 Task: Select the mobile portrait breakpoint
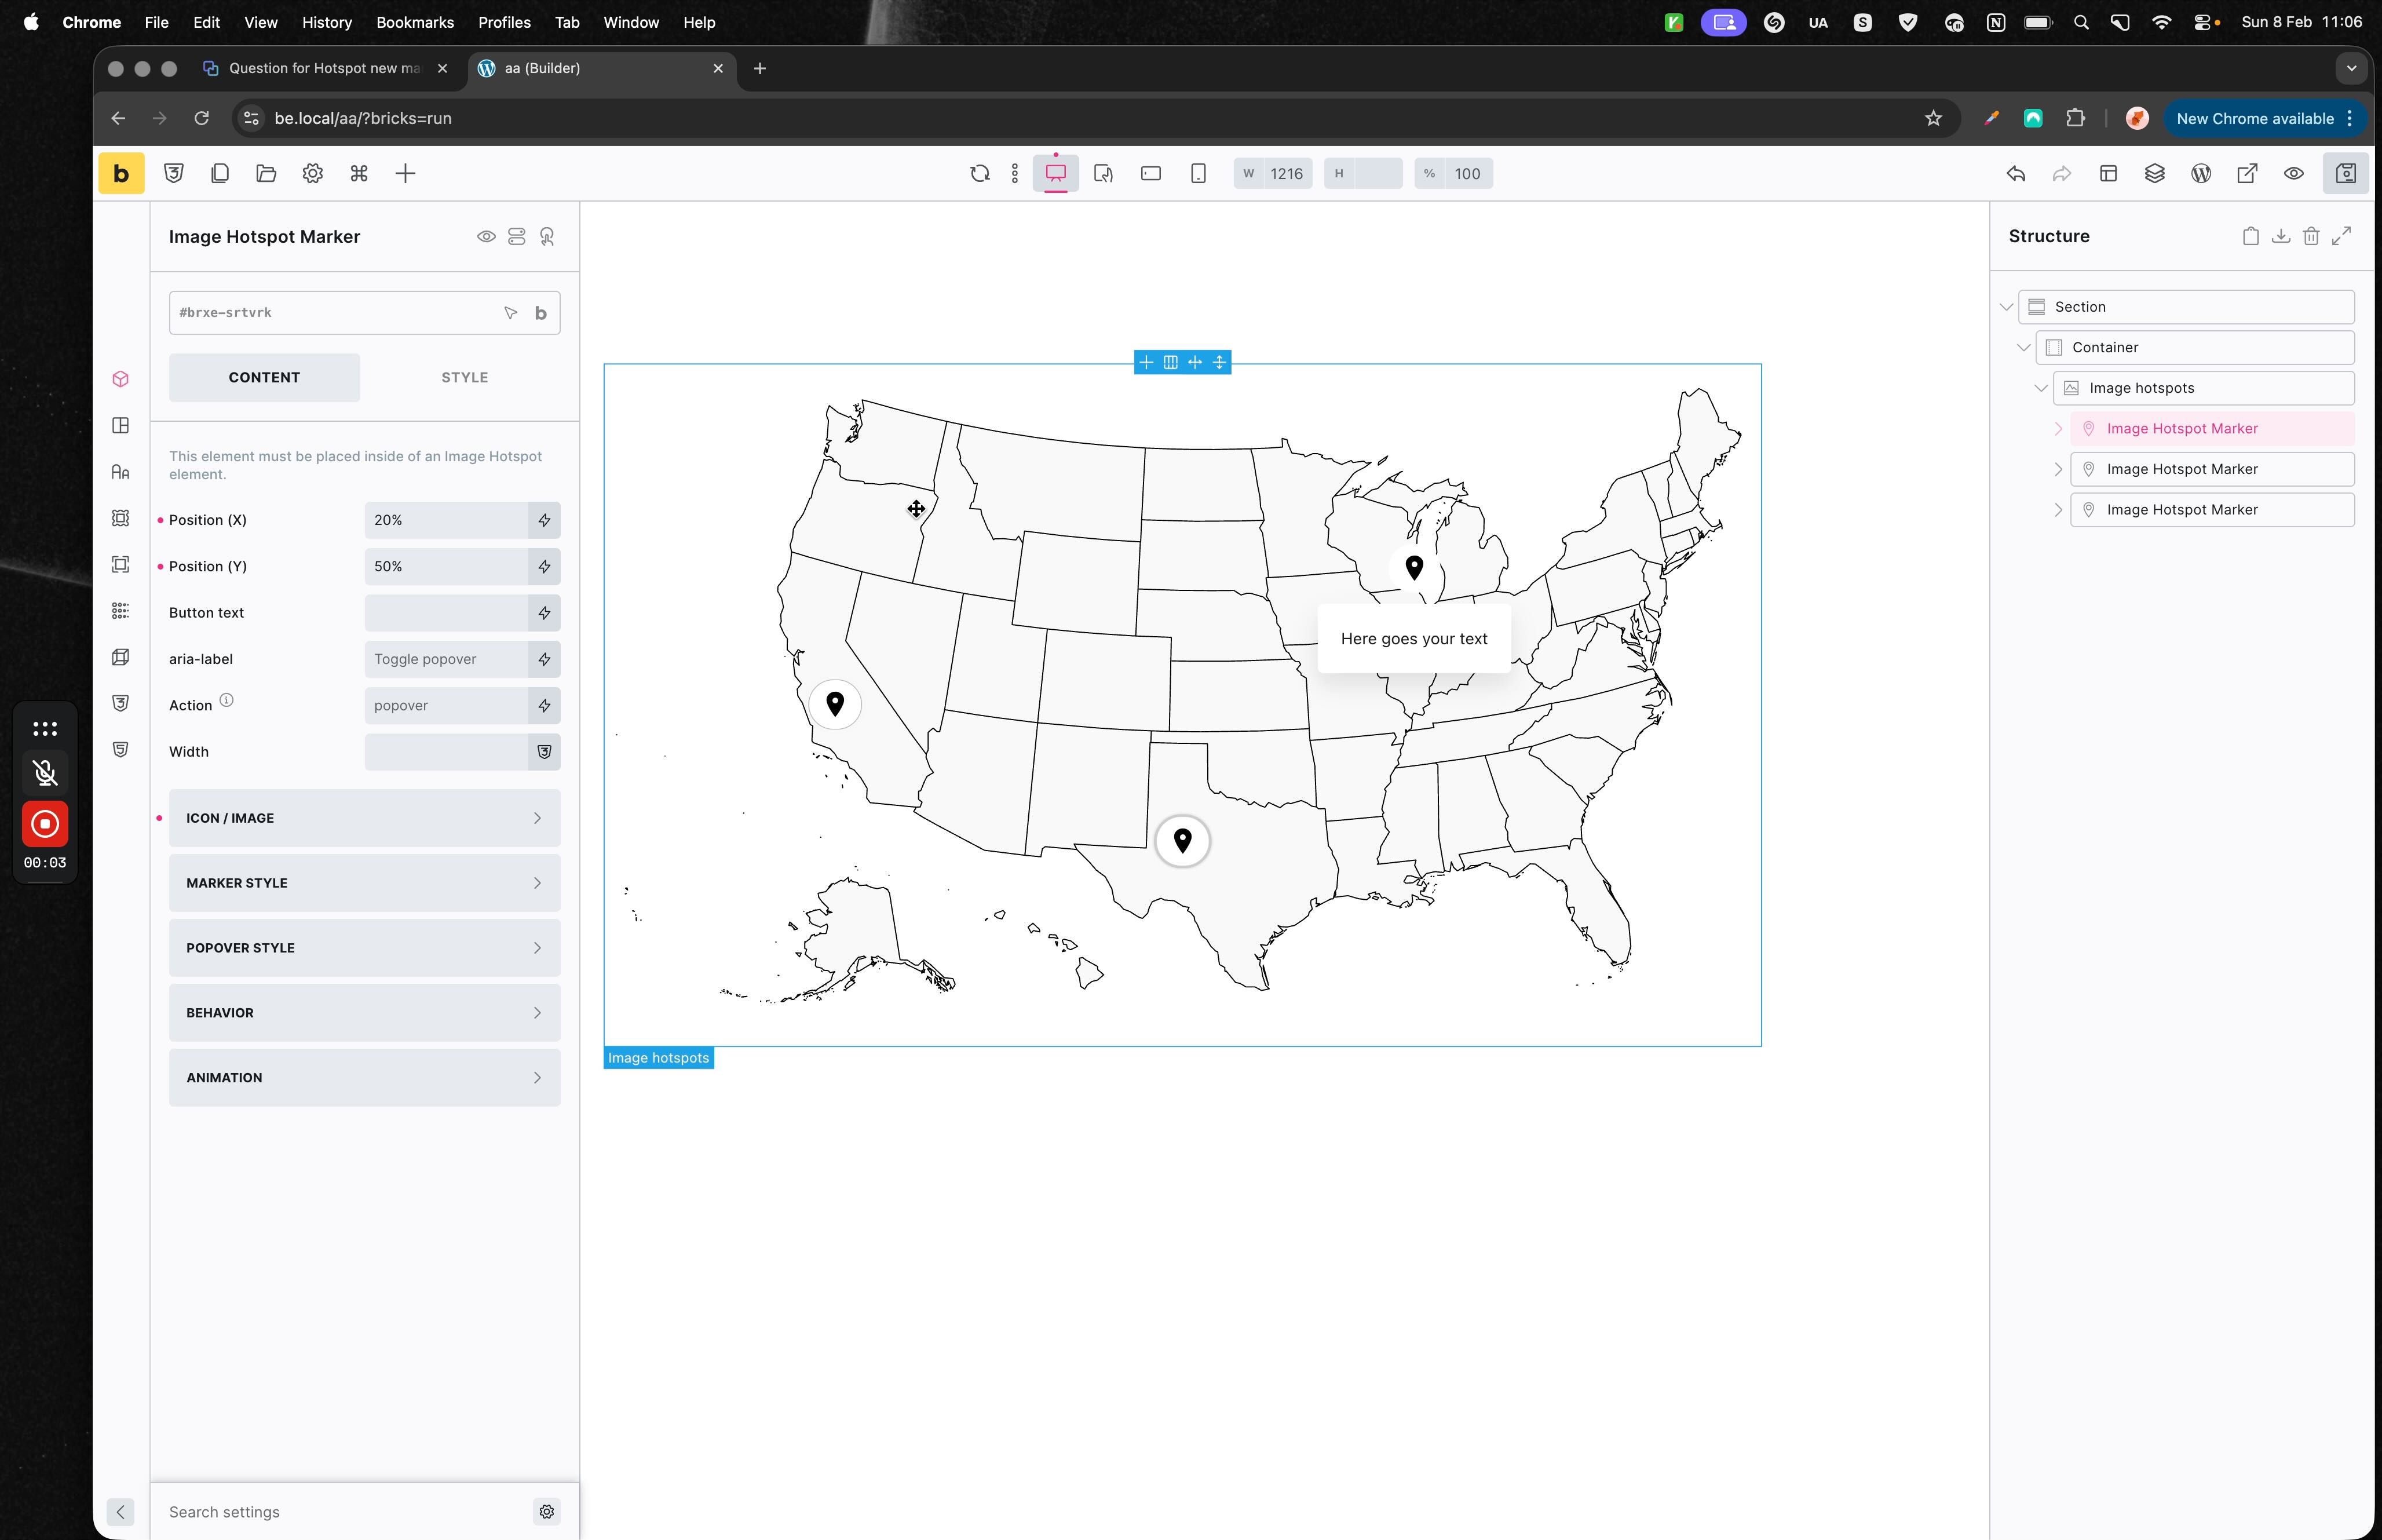point(1197,174)
